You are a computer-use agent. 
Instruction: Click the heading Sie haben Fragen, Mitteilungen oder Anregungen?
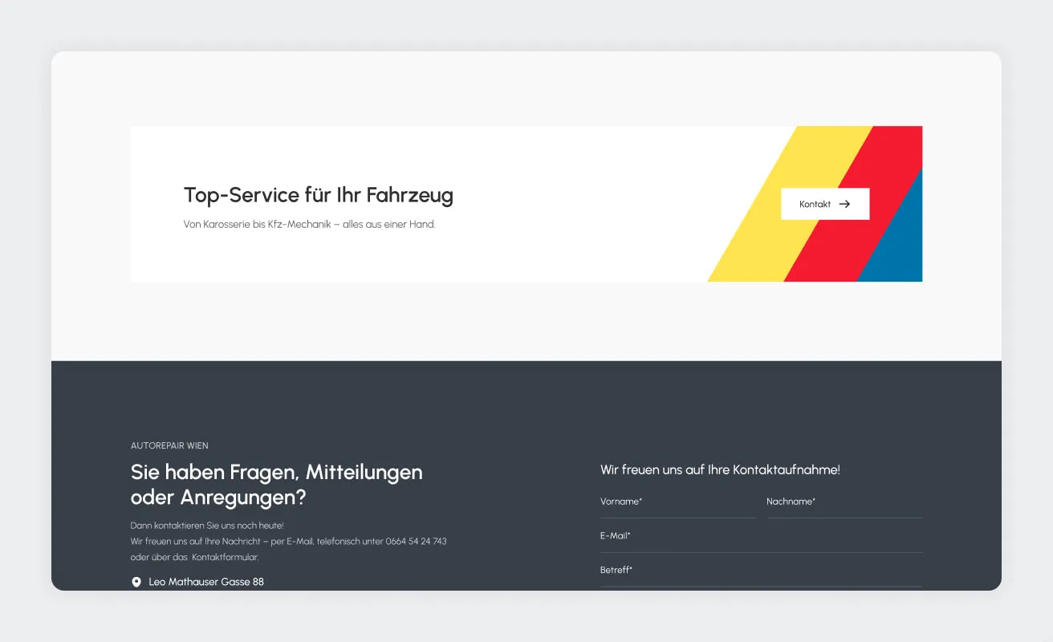pyautogui.click(x=276, y=485)
